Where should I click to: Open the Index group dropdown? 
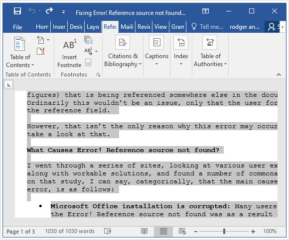point(181,51)
